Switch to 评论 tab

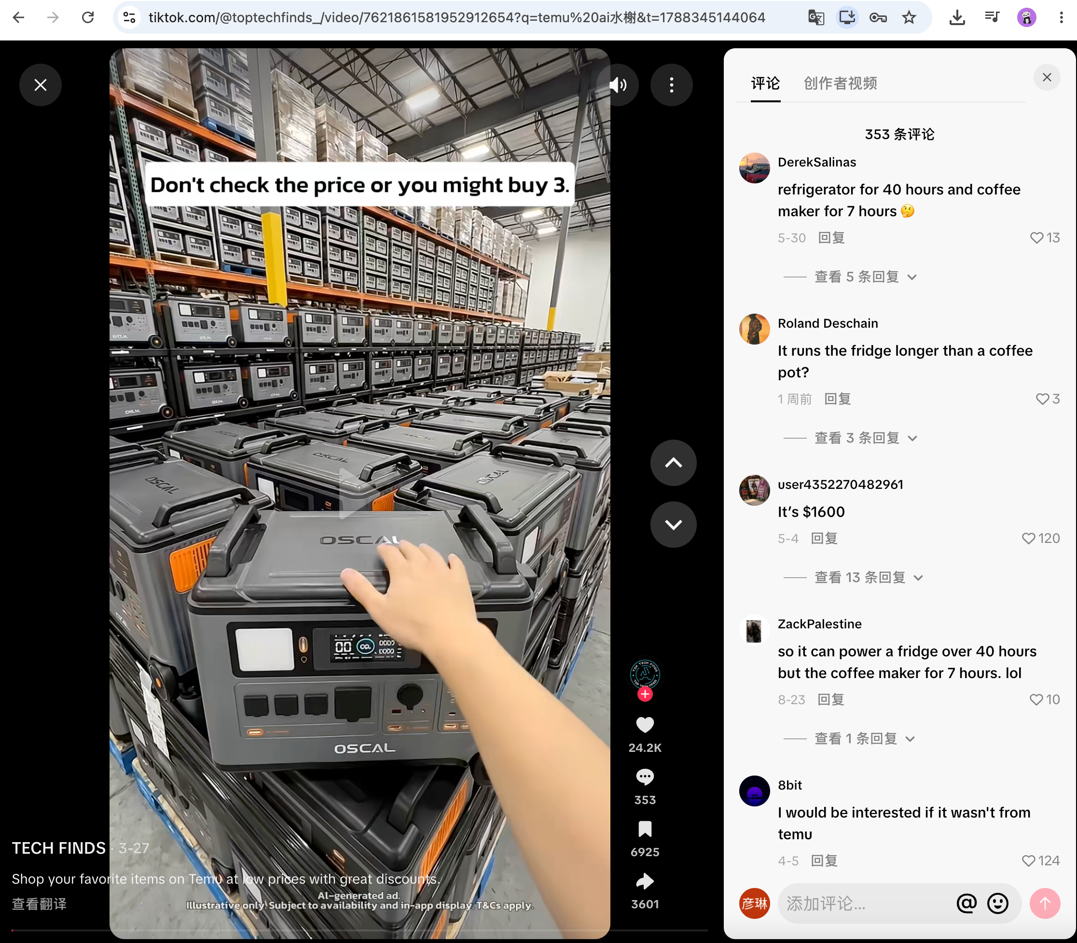pos(765,83)
